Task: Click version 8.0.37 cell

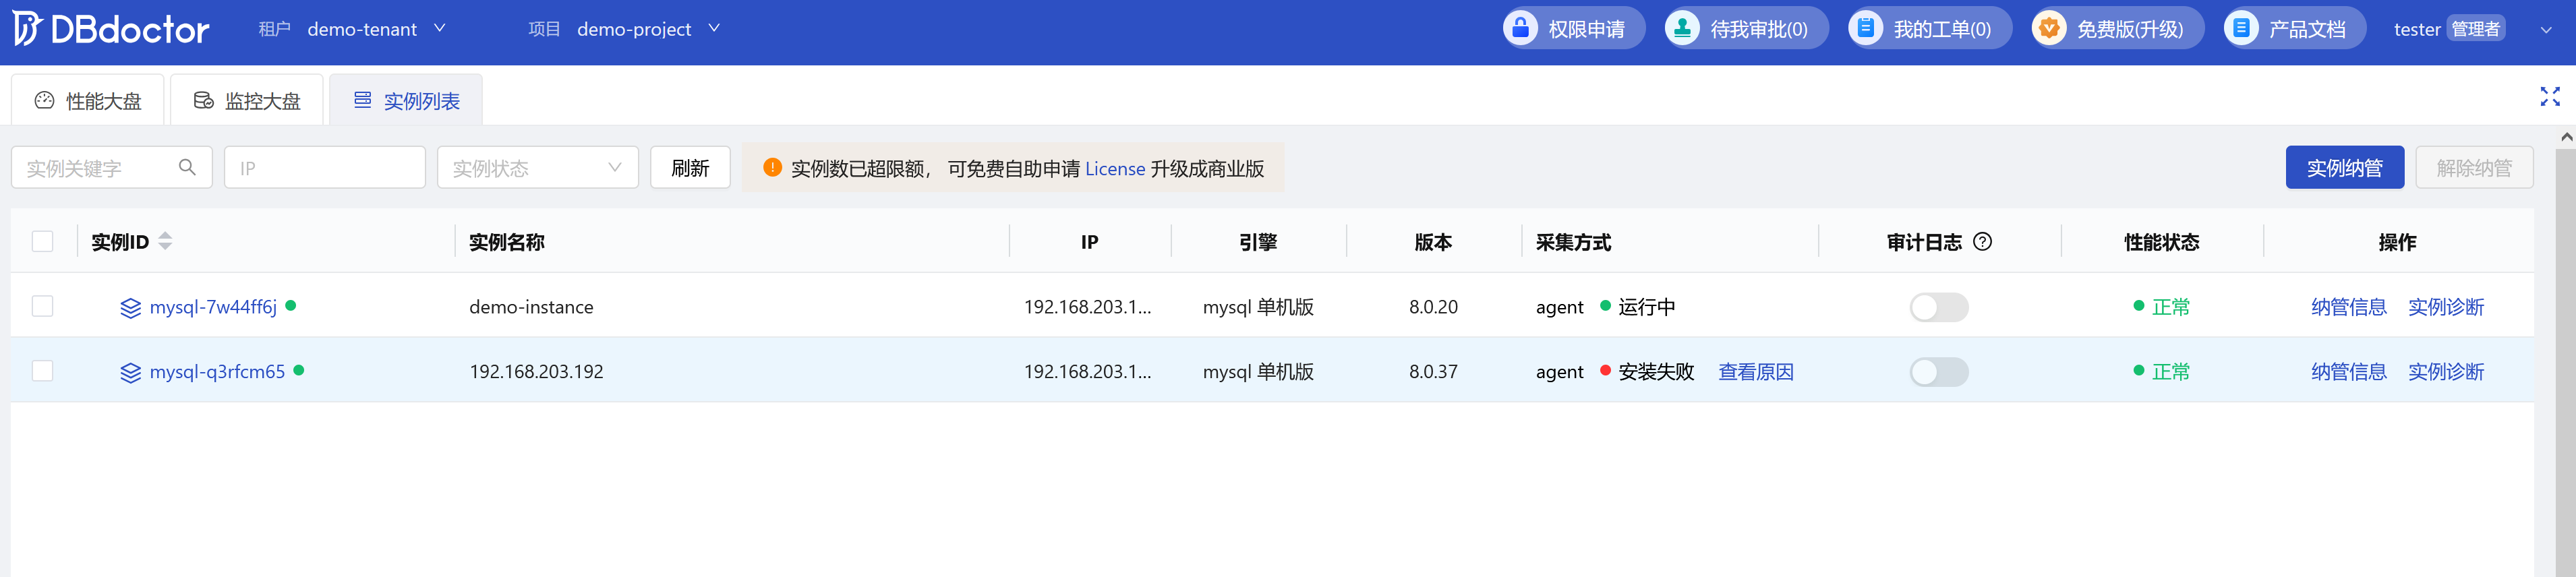Action: point(1433,372)
